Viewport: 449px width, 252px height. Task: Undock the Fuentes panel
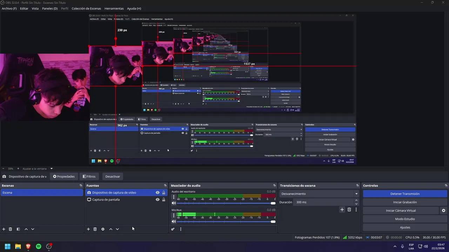point(165,185)
